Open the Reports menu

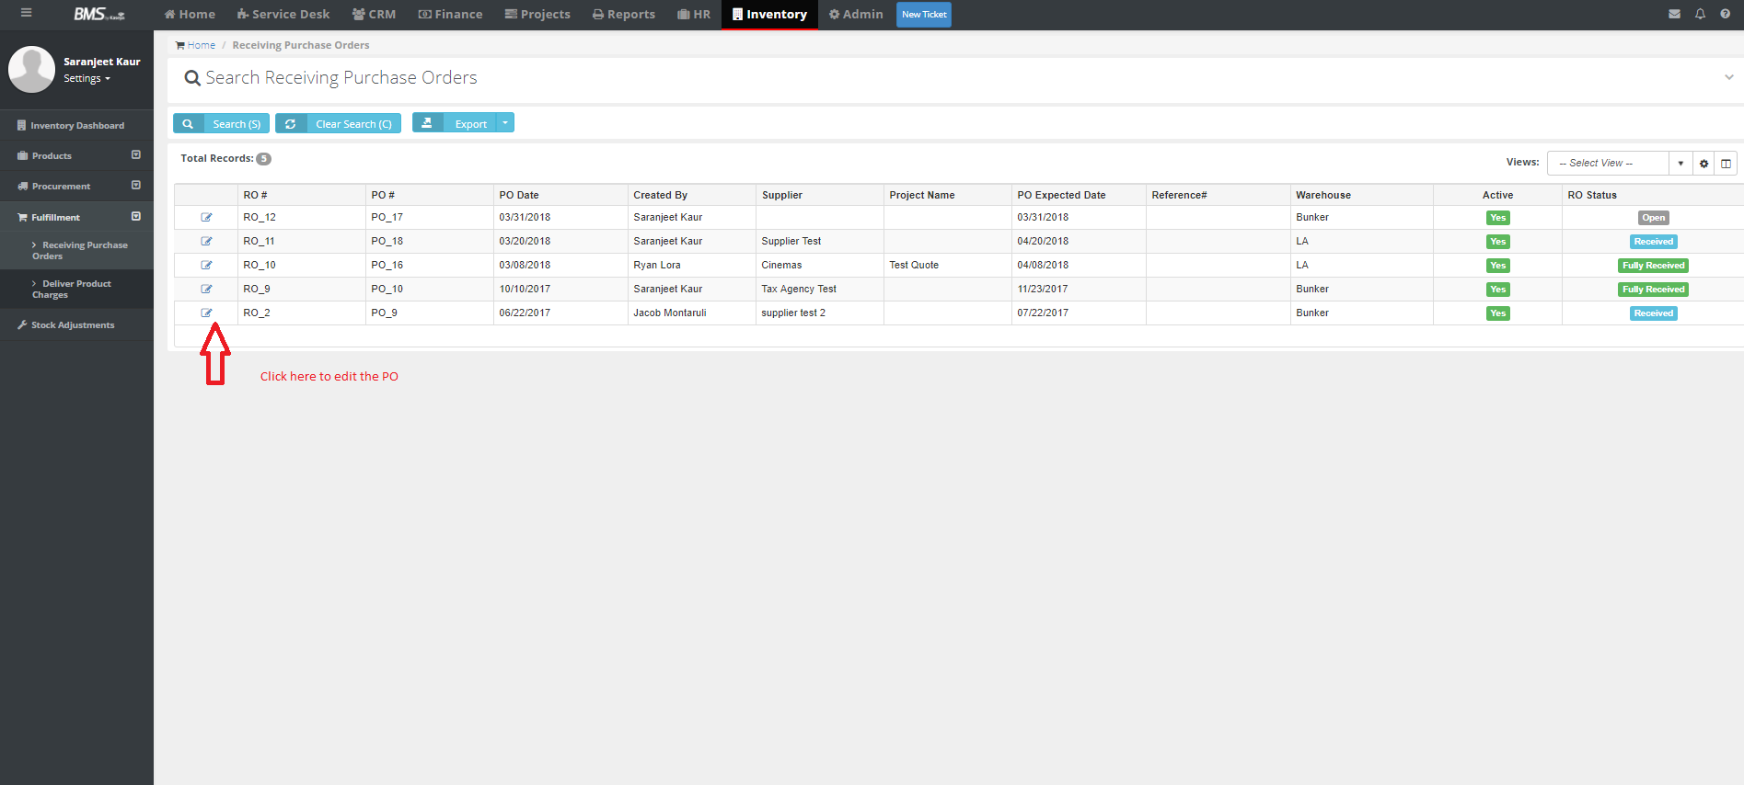[624, 14]
